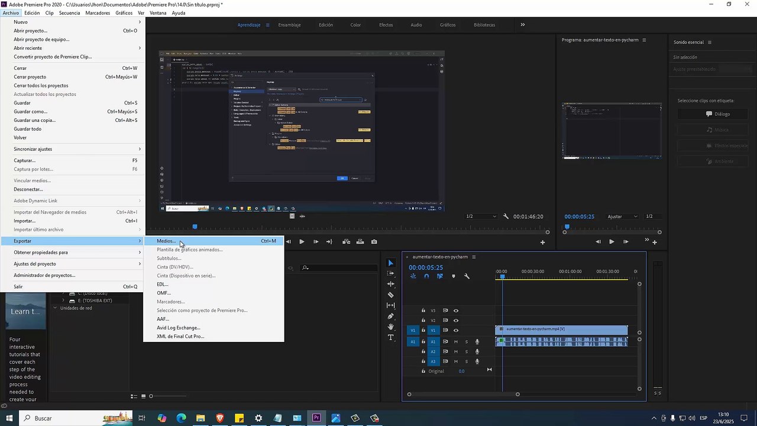This screenshot has height=426, width=757.
Task: Toggle linked selection in timeline
Action: coord(440,276)
